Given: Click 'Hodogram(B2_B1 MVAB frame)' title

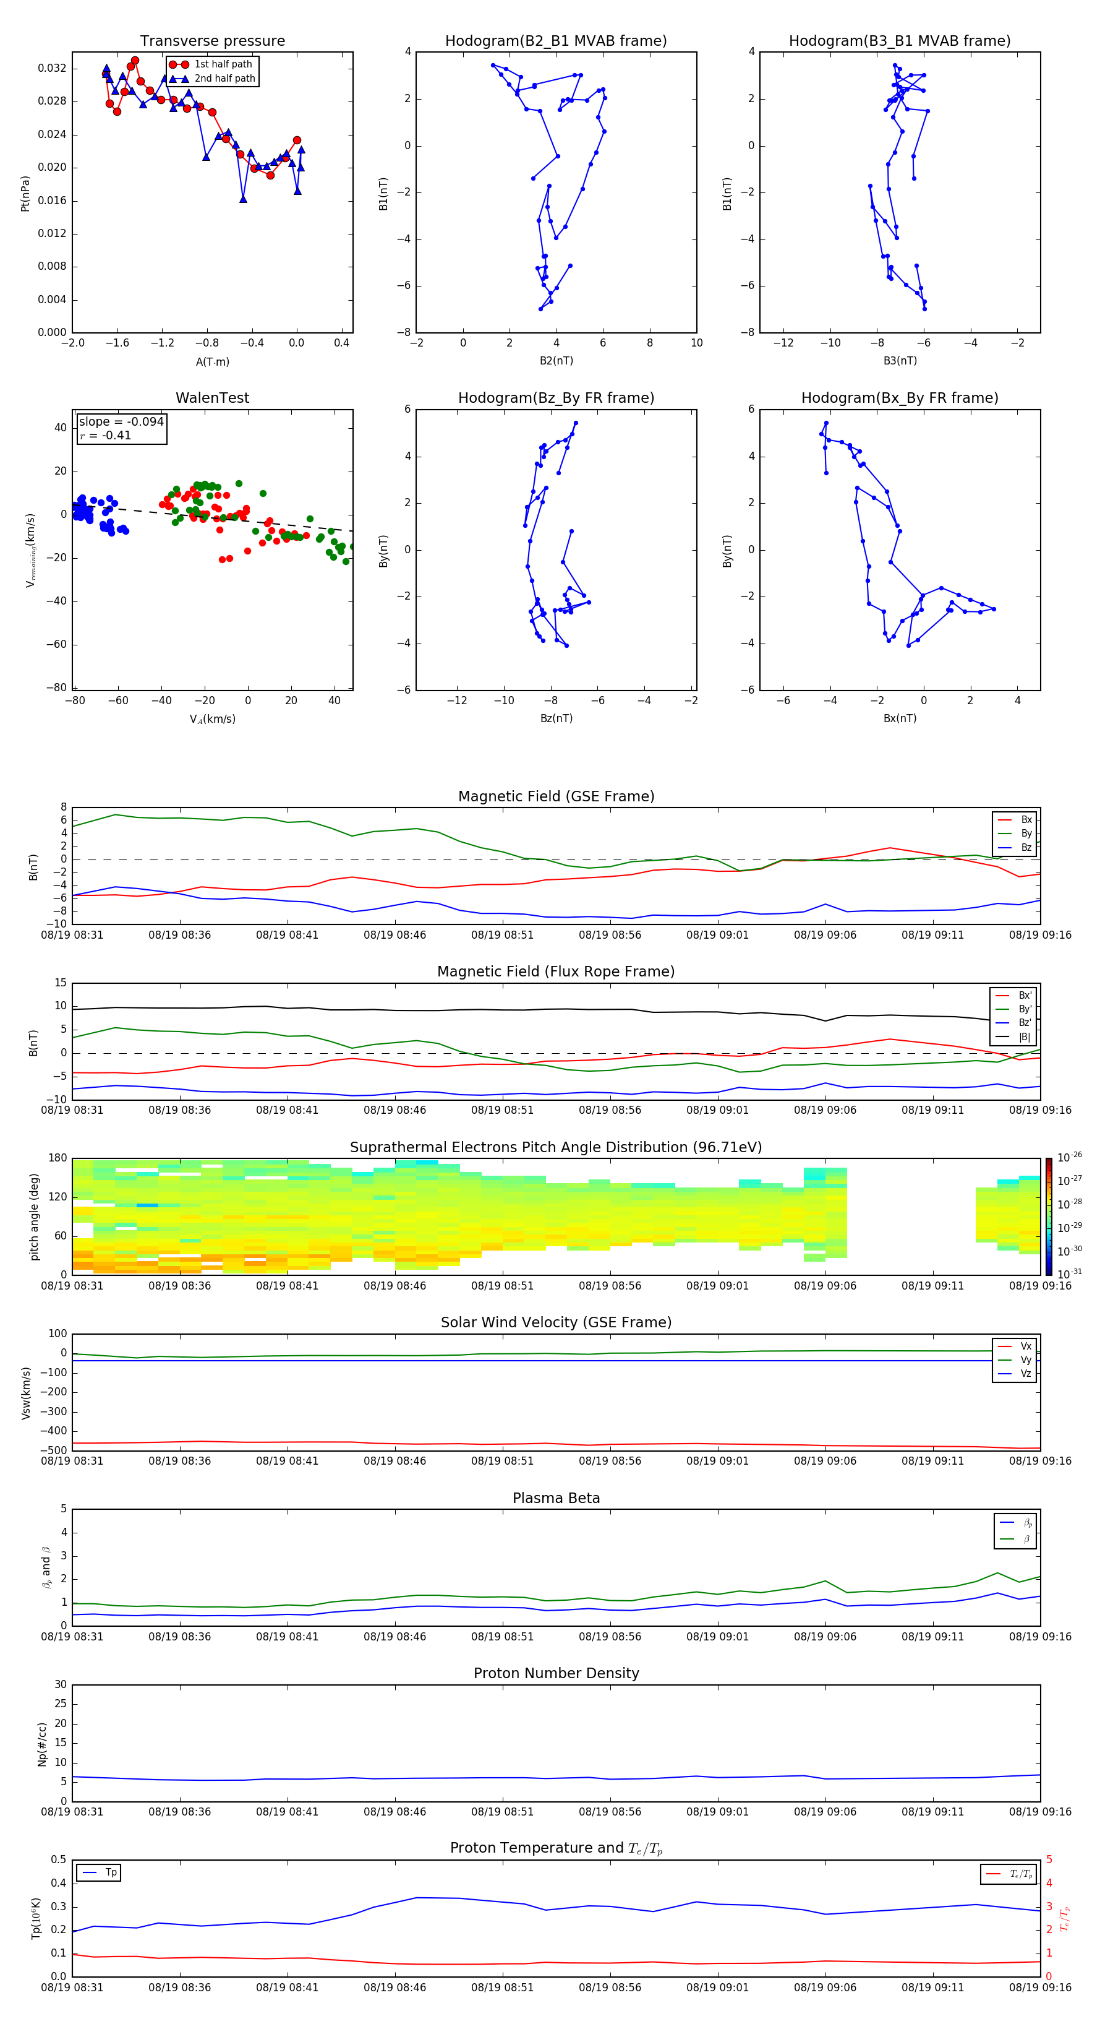Looking at the screenshot, I should [x=556, y=41].
